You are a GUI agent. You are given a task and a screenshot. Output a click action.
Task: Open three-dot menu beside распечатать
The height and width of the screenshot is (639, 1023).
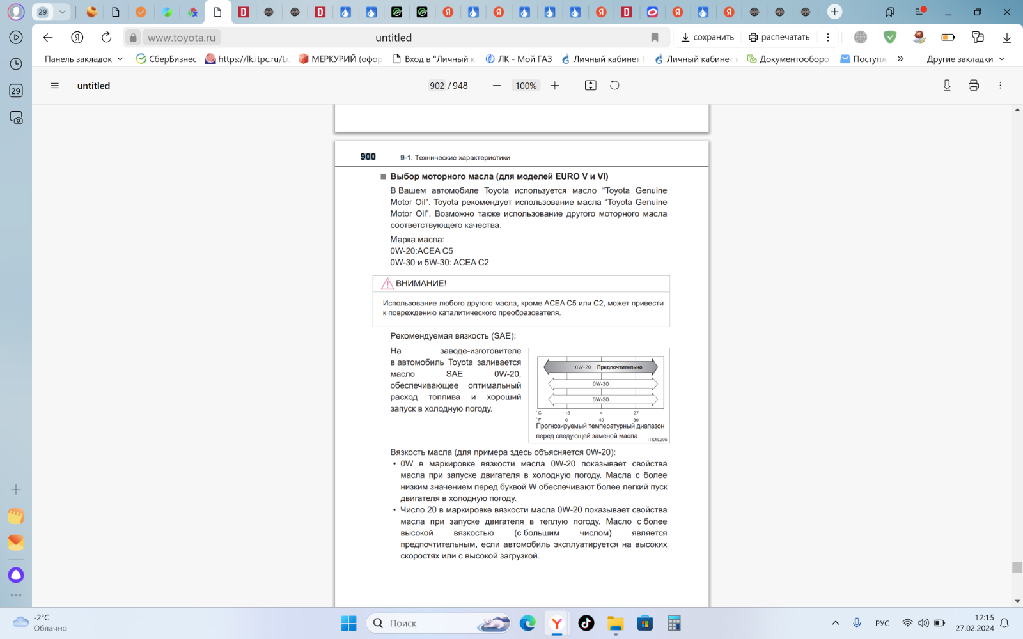click(x=827, y=37)
